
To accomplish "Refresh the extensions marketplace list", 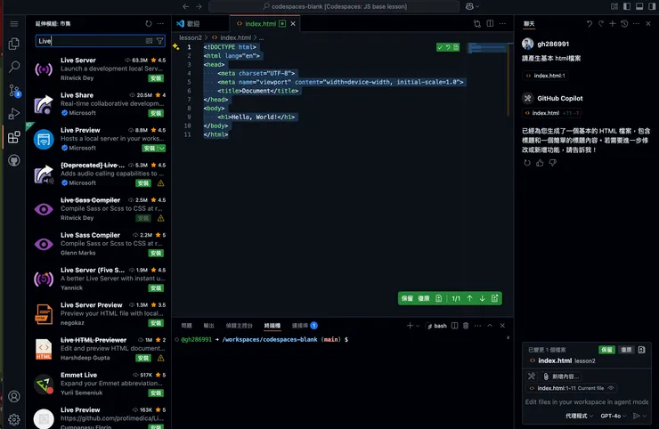I will click(x=149, y=24).
